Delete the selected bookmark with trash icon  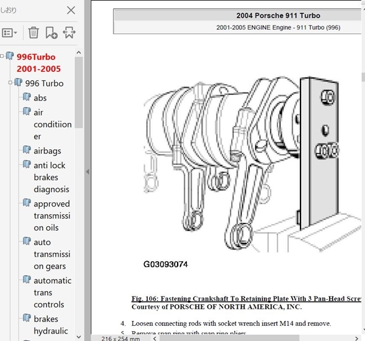coord(33,32)
